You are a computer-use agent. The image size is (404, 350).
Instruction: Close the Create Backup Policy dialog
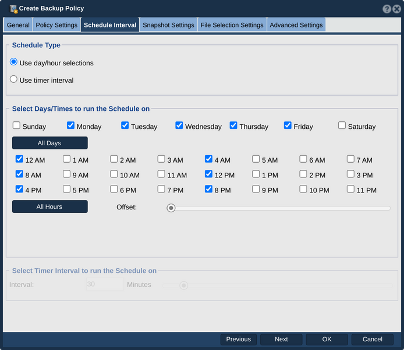pyautogui.click(x=397, y=9)
